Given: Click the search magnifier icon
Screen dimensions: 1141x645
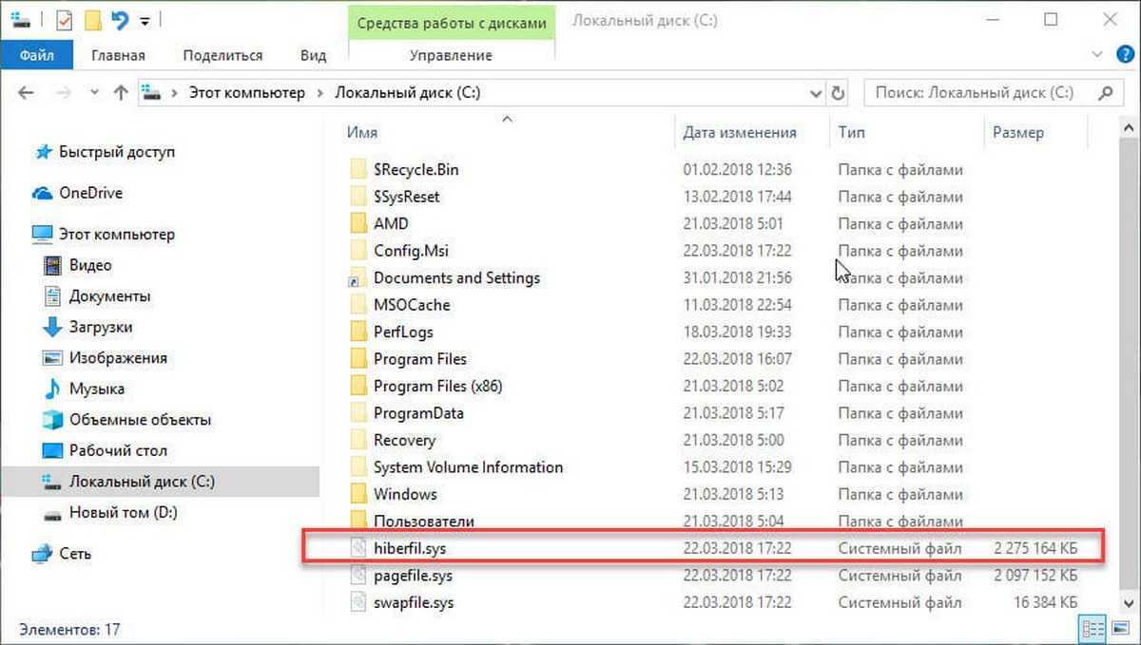Looking at the screenshot, I should tap(1105, 93).
